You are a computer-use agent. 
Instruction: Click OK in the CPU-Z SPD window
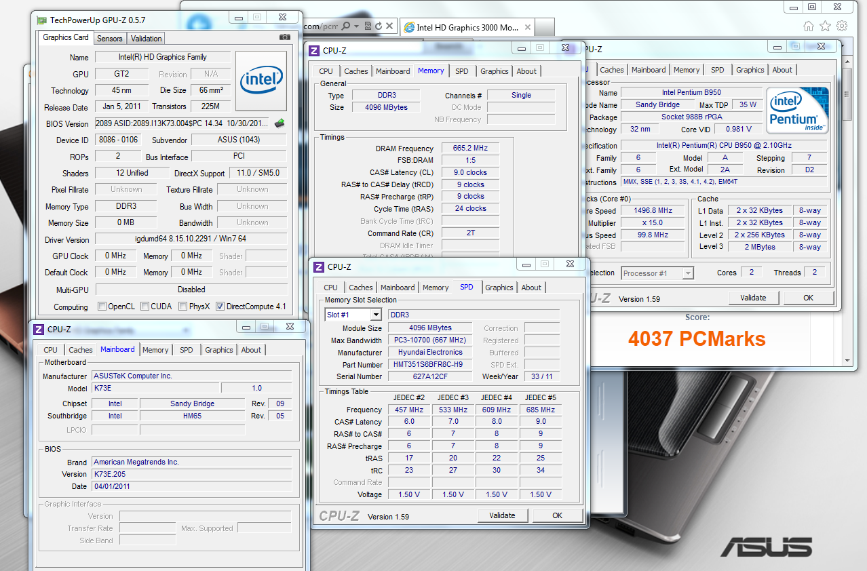558,515
